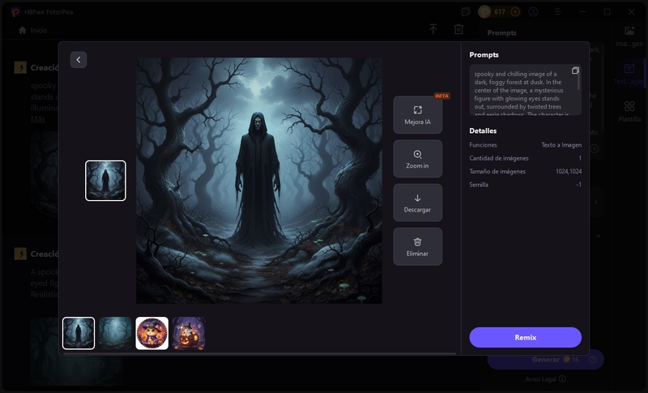Click the Mejora IA enhance button
The image size is (648, 393).
click(417, 115)
